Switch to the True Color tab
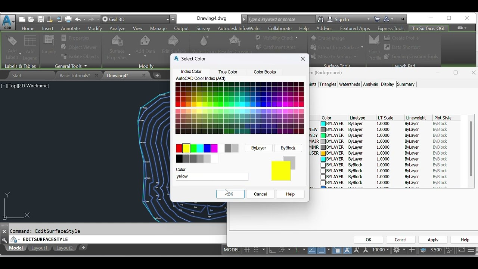The width and height of the screenshot is (478, 269). 228,72
